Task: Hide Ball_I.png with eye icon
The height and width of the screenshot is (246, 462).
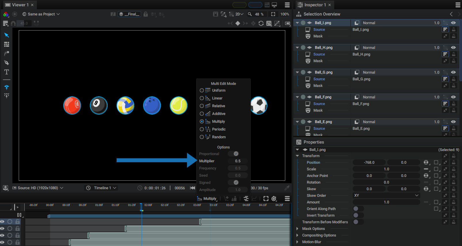Action: 453,23
